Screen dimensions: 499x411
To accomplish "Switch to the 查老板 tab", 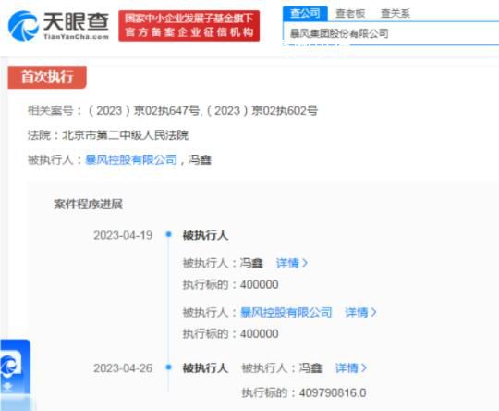I will [x=350, y=13].
